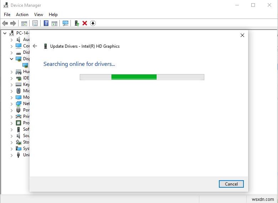Click the Monitors icon in the tree
The width and height of the screenshot is (278, 203).
pyautogui.click(x=19, y=97)
